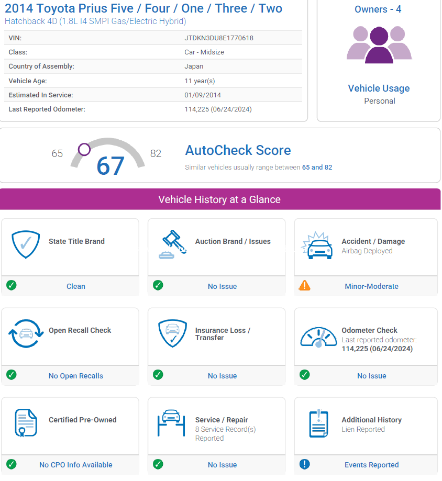Image resolution: width=442 pixels, height=481 pixels.
Task: Click the Service / Repair label
Action: 222,420
